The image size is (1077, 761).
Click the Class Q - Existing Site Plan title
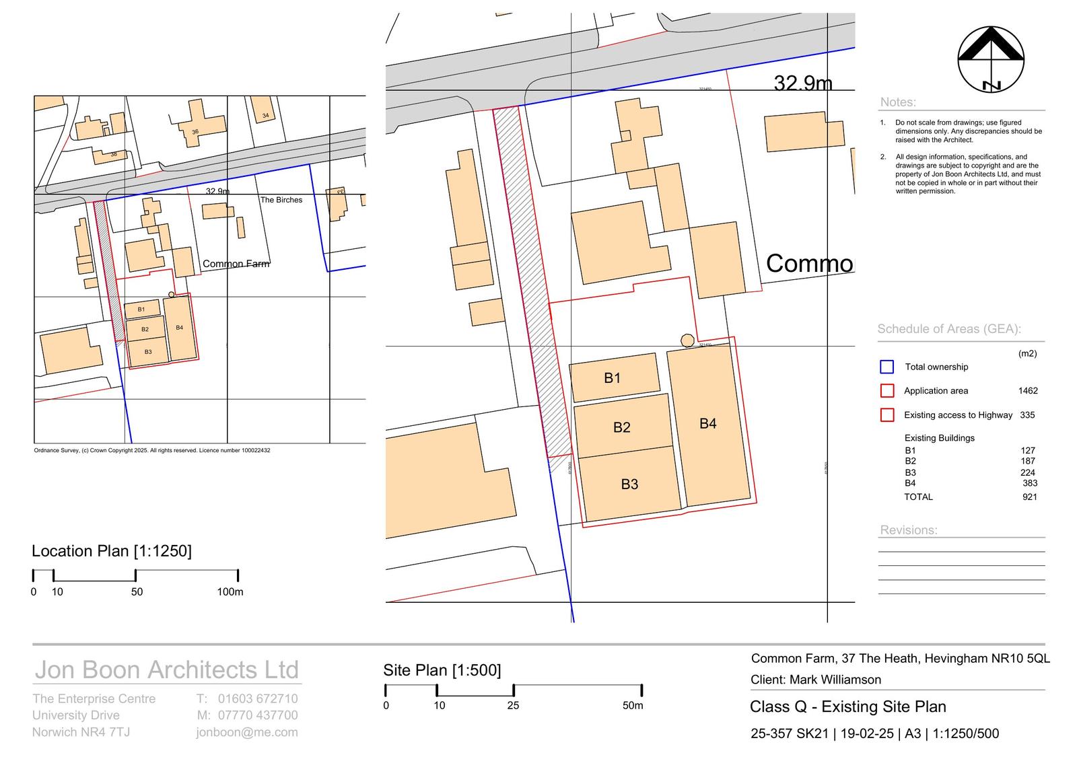click(x=848, y=706)
